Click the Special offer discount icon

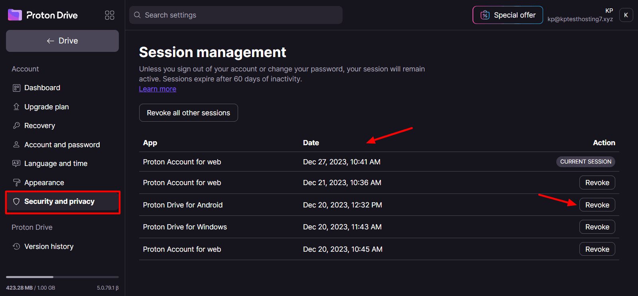point(484,15)
